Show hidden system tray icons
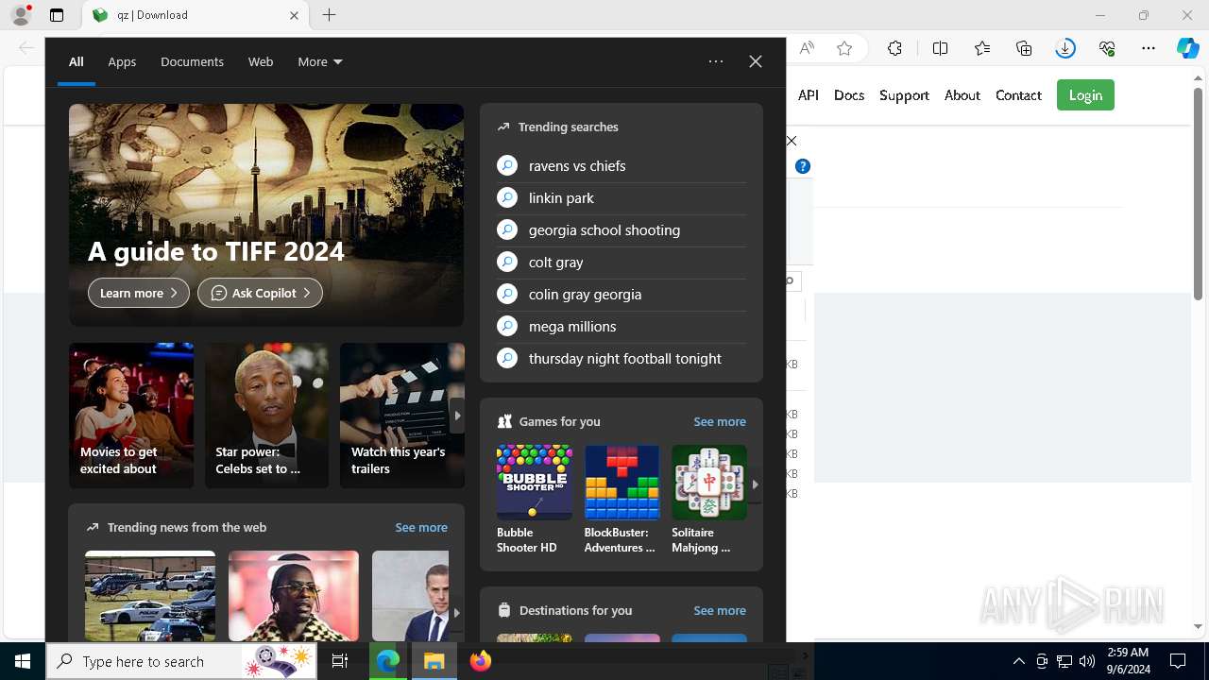 (1018, 661)
